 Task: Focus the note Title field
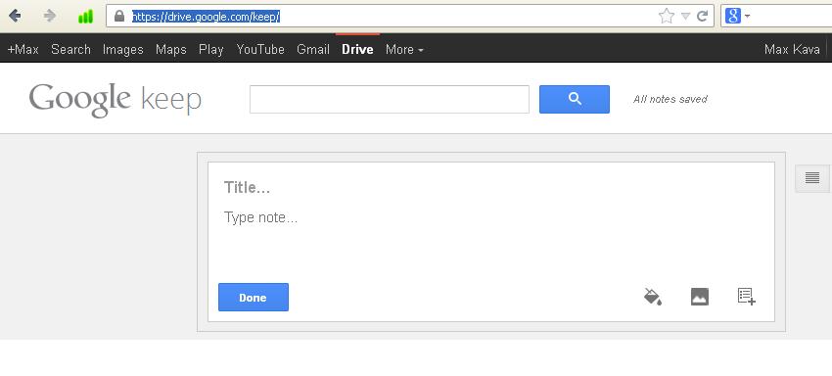click(x=490, y=187)
